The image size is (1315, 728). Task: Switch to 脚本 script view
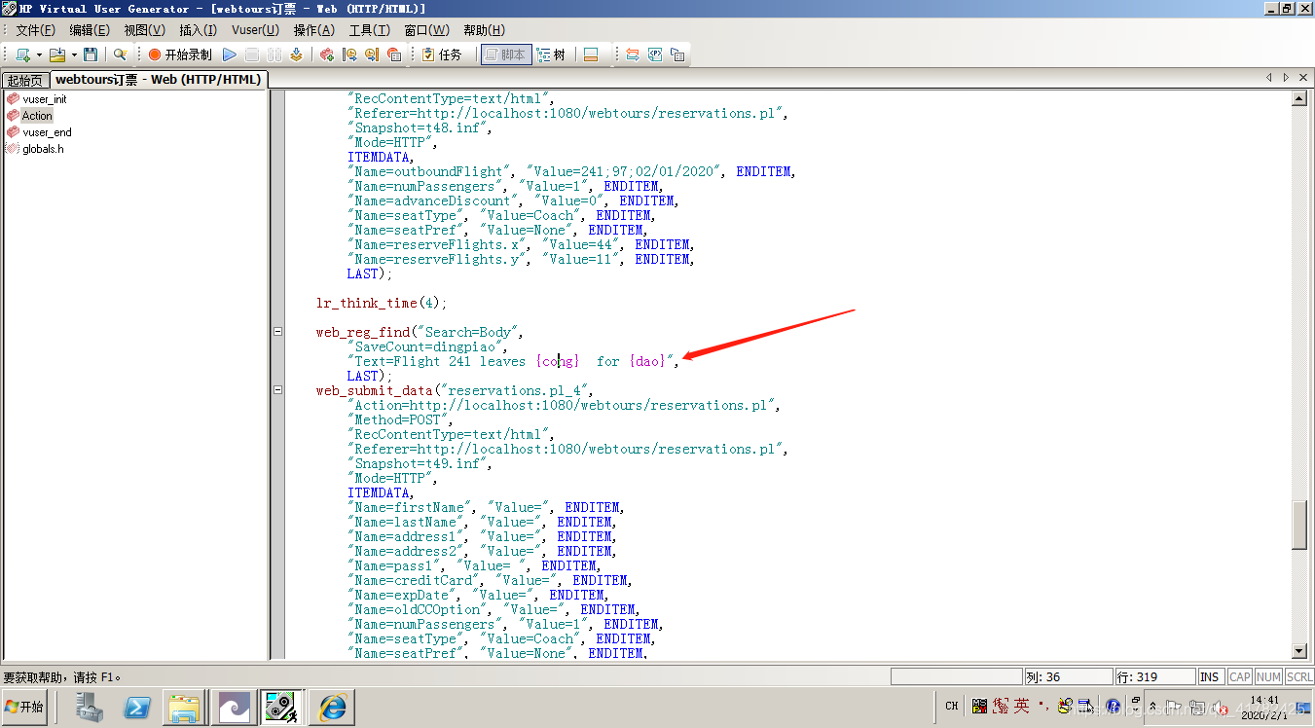(506, 55)
